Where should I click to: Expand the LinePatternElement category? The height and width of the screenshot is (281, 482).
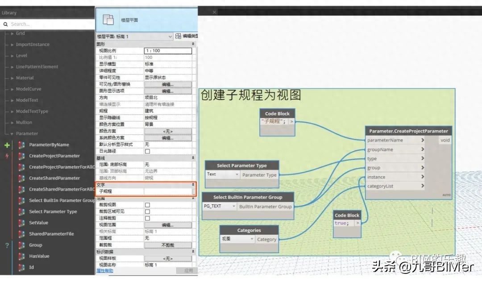point(12,67)
